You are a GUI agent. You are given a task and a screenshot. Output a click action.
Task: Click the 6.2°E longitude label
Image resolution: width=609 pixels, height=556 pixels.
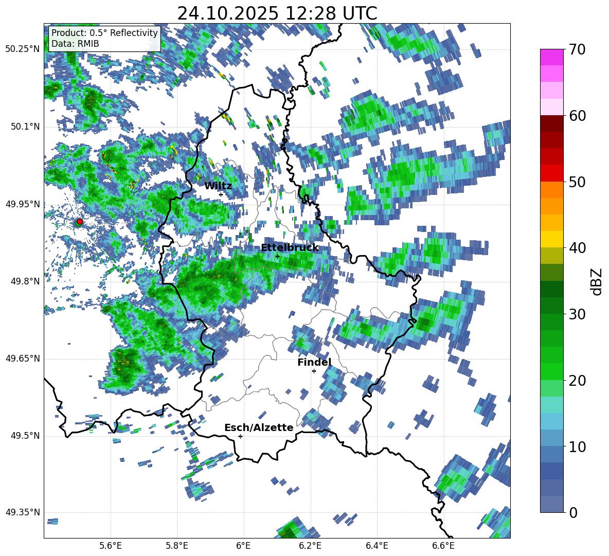[310, 546]
